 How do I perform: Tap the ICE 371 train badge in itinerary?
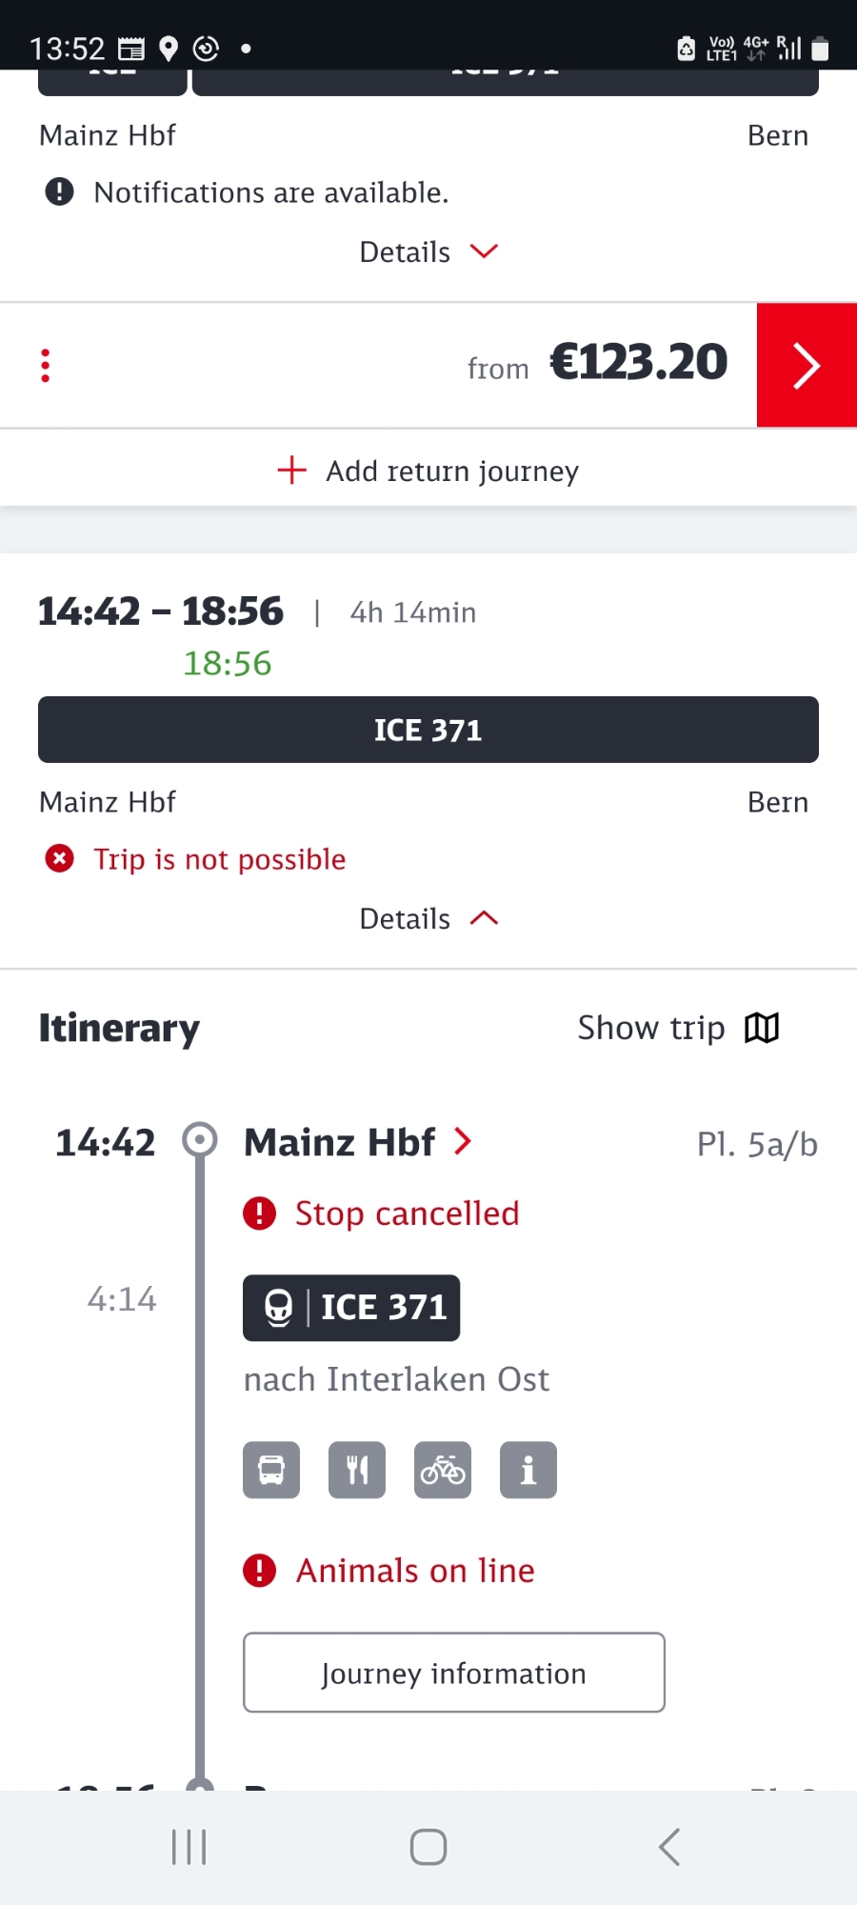[x=351, y=1308]
